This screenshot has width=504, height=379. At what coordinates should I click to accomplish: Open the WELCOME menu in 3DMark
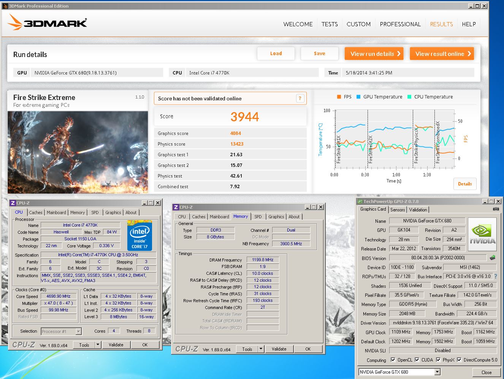point(298,24)
